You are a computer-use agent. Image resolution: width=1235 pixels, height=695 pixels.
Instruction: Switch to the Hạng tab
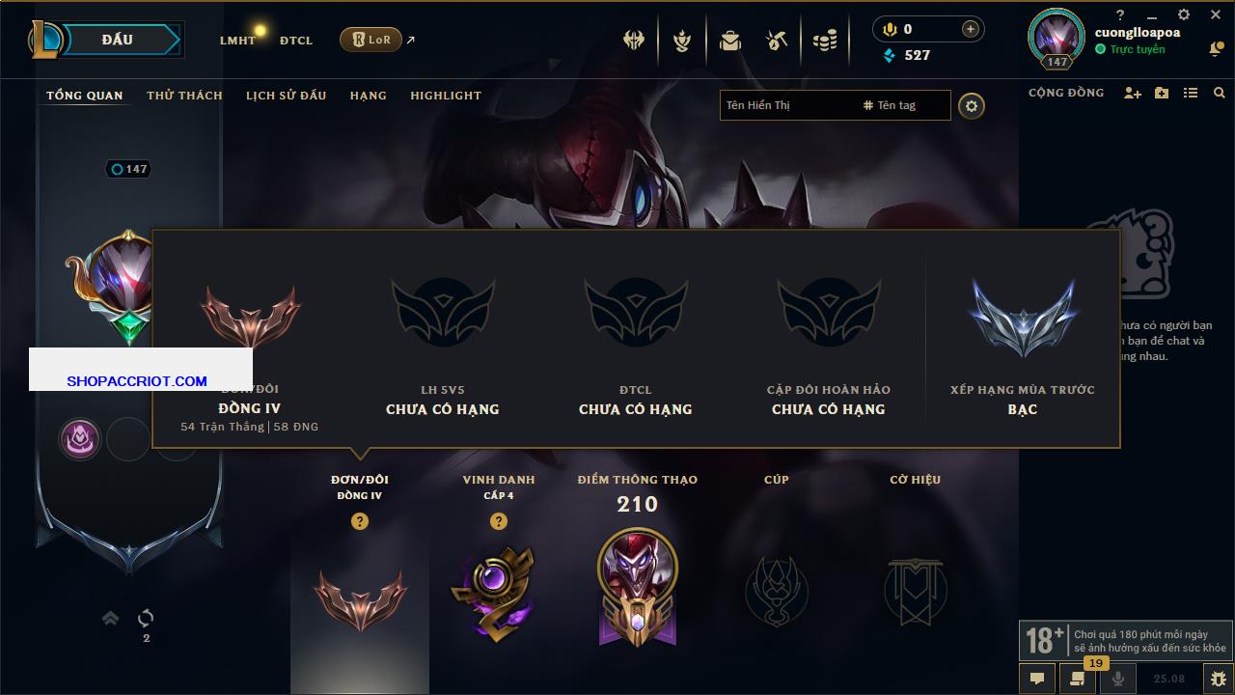[x=369, y=96]
